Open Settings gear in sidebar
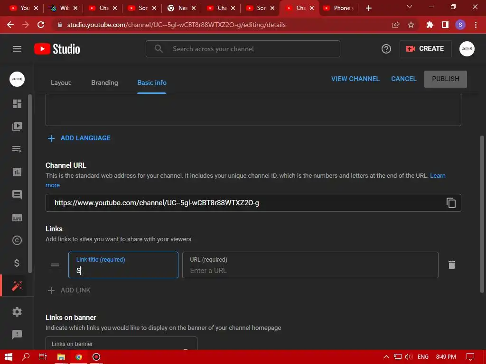Screen dimensions: 486x364 tap(17, 312)
